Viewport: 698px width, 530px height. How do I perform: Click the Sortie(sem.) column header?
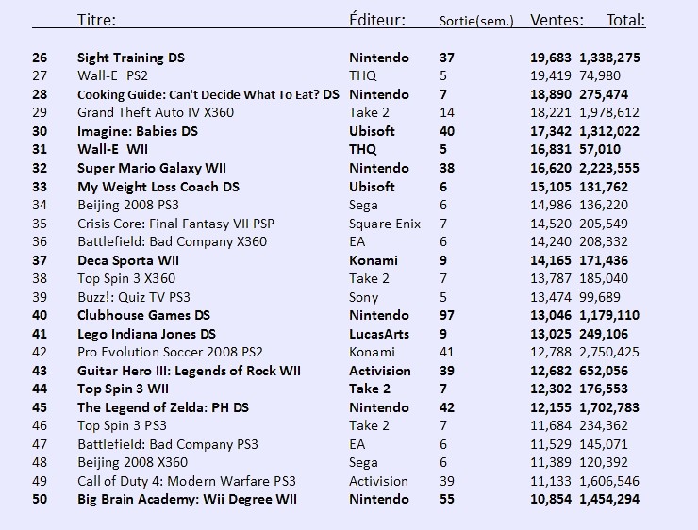click(476, 21)
